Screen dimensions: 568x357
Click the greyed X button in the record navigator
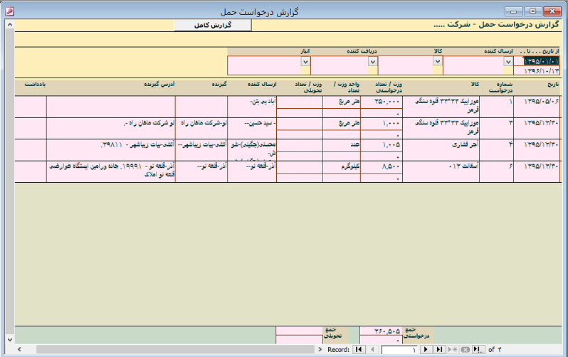tap(466, 349)
